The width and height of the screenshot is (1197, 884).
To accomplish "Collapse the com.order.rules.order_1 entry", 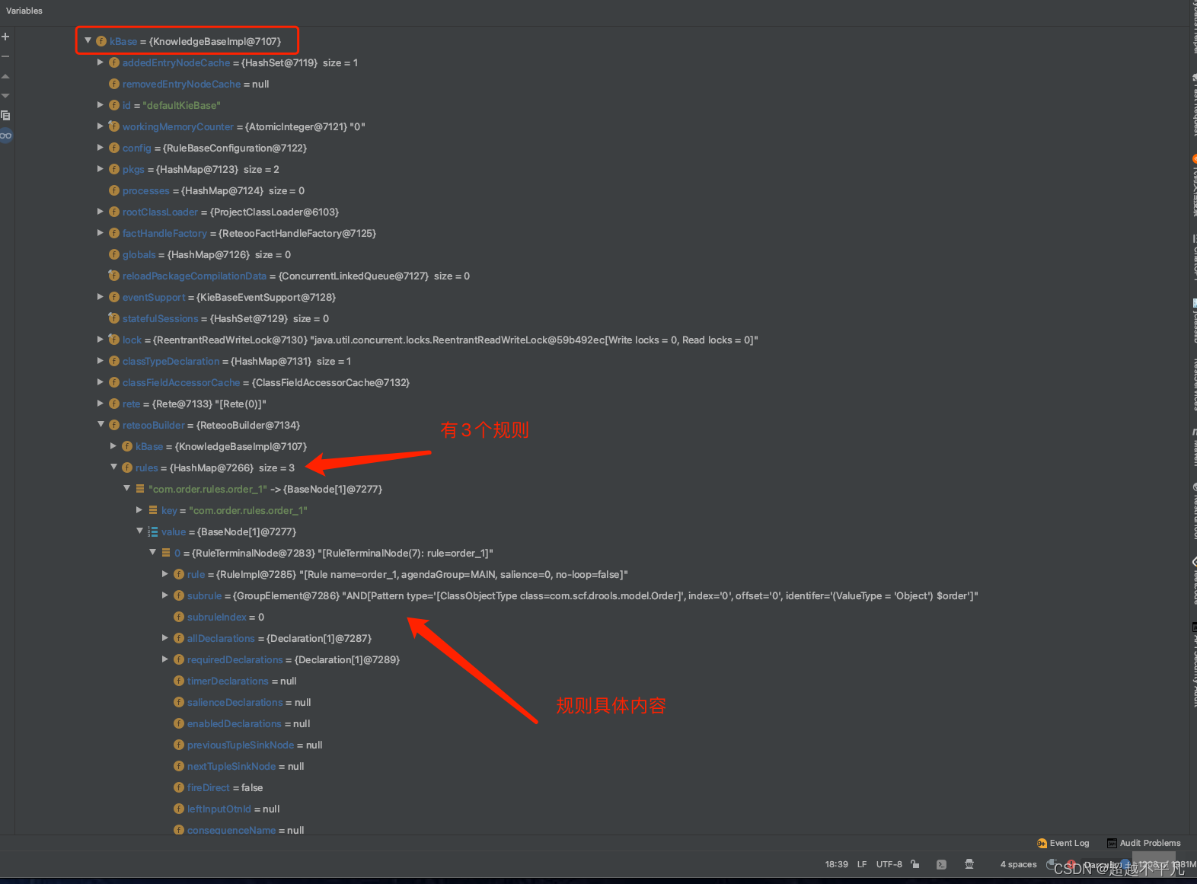I will click(x=127, y=488).
